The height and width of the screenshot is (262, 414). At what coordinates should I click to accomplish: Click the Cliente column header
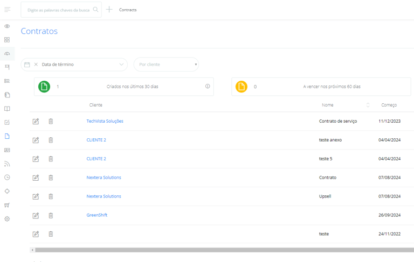pyautogui.click(x=95, y=105)
